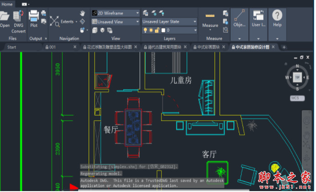Click the Zoom Extents icon
The width and height of the screenshot is (316, 192).
(x=54, y=21)
